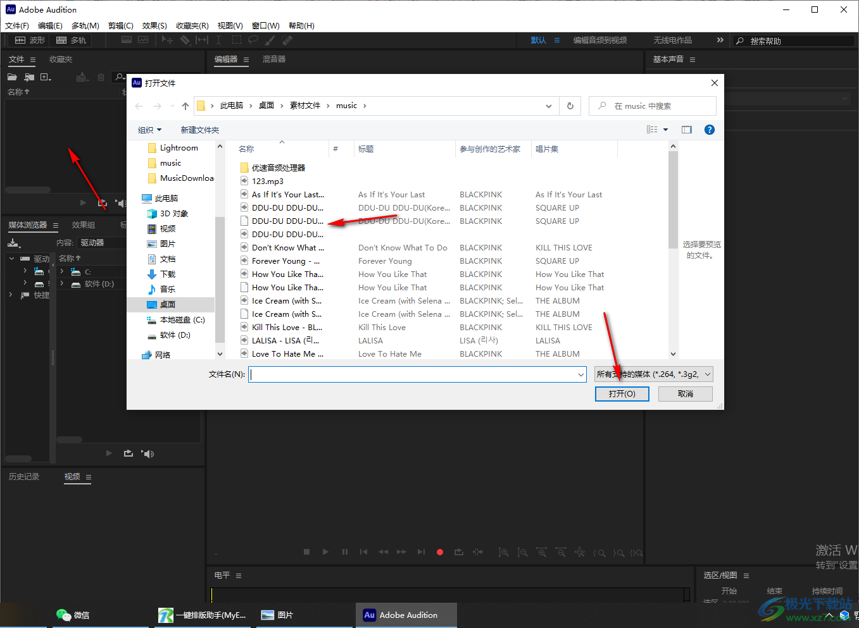Toggle loop playback in the transport controls

(x=459, y=552)
